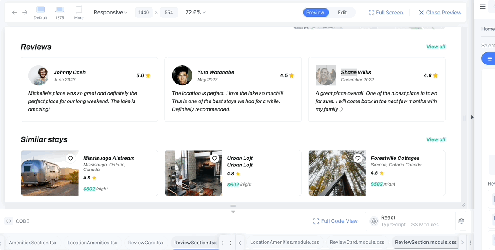495x250 pixels.
Task: Open the 72.6% zoom dropdown
Action: pyautogui.click(x=196, y=12)
